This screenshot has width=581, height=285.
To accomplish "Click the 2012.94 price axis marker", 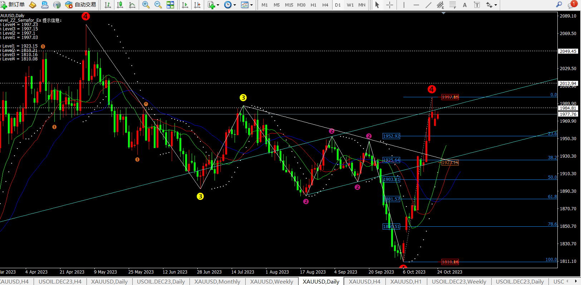I will [568, 83].
